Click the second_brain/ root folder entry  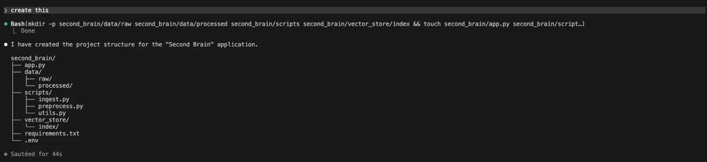point(33,58)
